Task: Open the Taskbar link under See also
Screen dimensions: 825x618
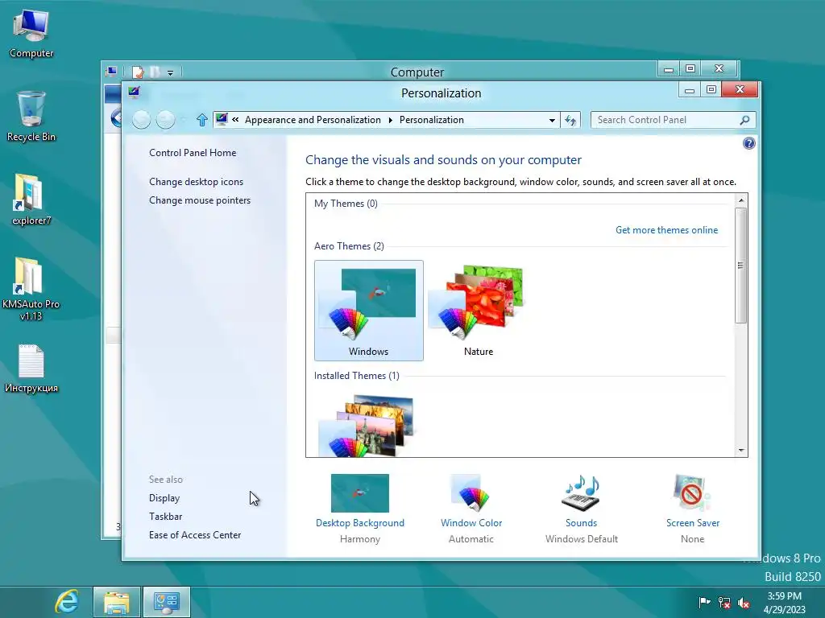Action: point(166,516)
